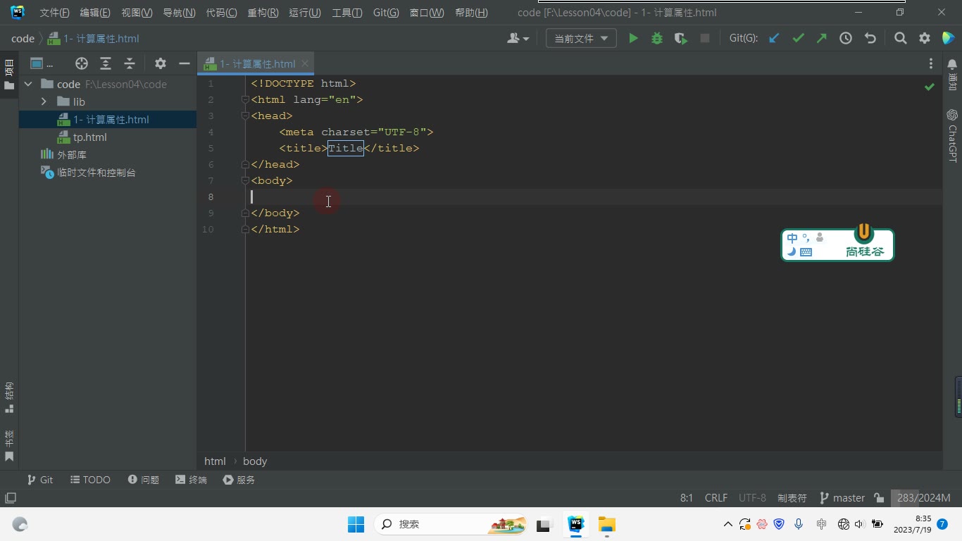
Task: Open the 文件(F) menu
Action: 54,13
